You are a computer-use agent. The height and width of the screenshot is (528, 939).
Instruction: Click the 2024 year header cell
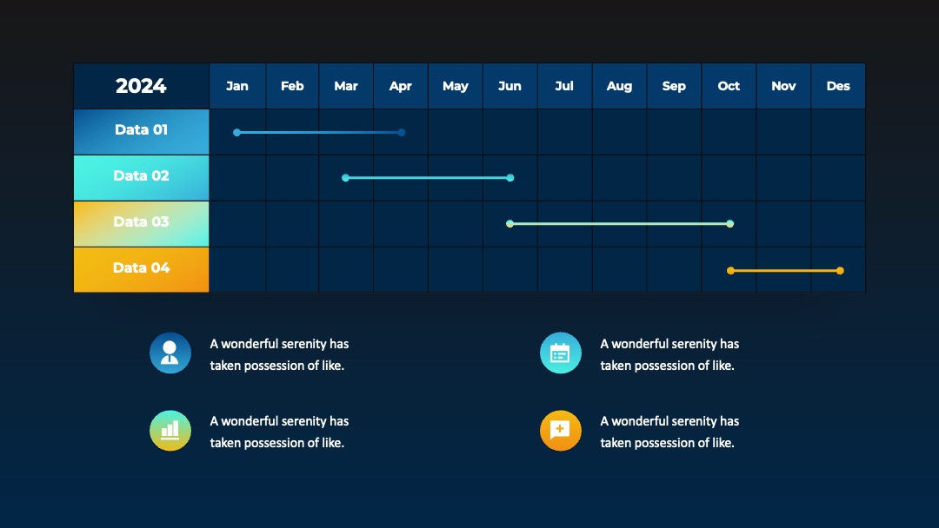[x=142, y=85]
